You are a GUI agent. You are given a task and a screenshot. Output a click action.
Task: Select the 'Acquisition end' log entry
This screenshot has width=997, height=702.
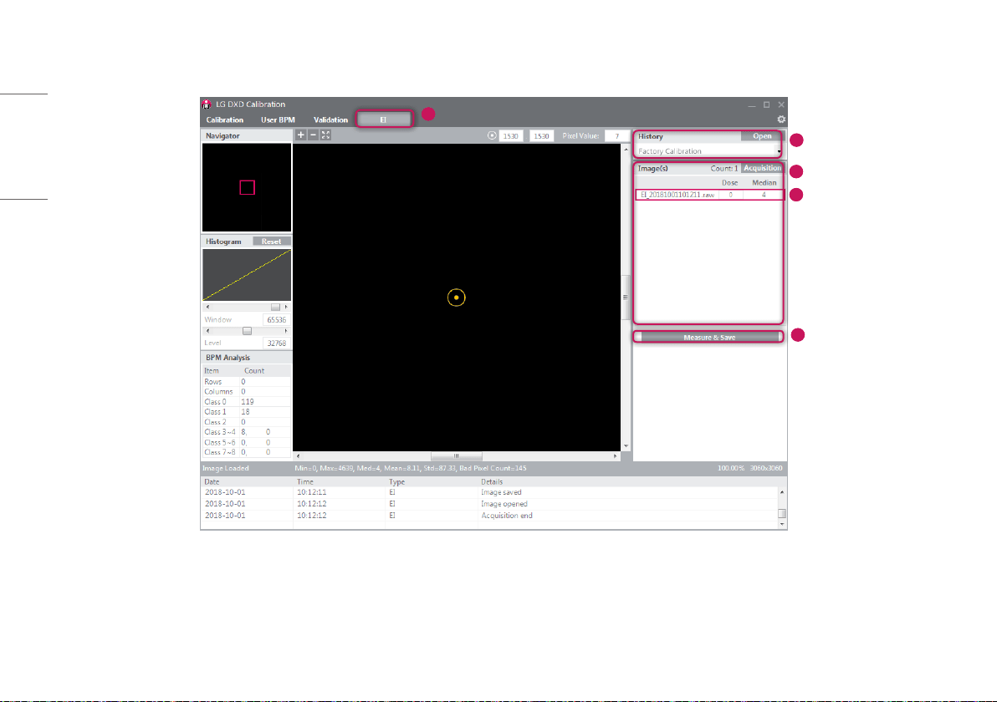pos(489,516)
